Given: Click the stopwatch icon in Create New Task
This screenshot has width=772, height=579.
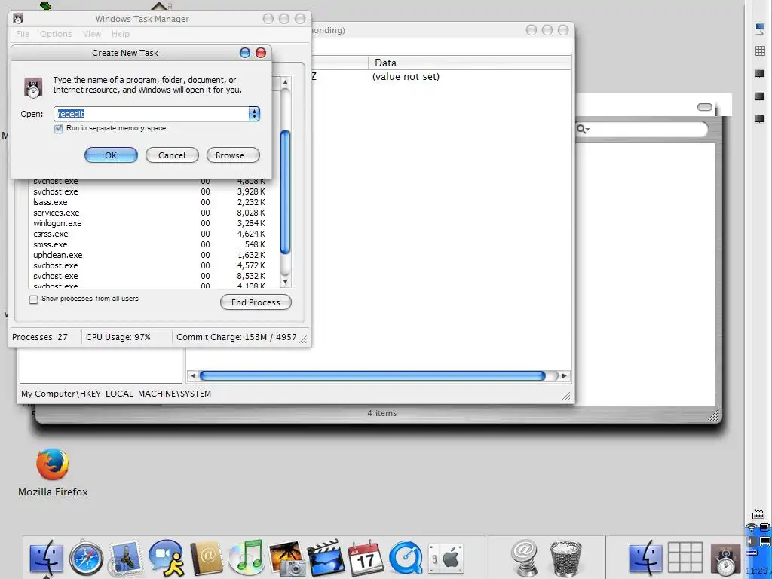Looking at the screenshot, I should tap(33, 87).
